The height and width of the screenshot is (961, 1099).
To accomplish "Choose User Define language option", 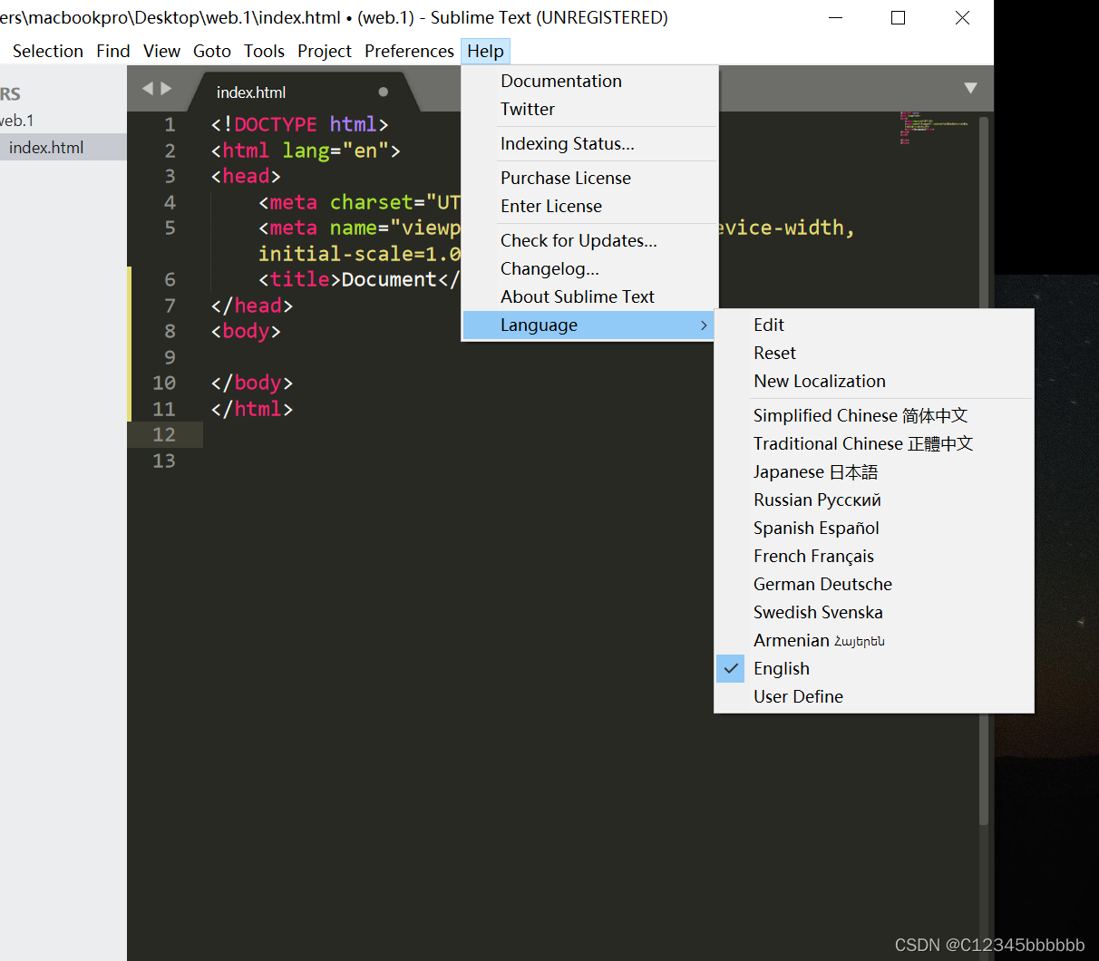I will [x=874, y=696].
